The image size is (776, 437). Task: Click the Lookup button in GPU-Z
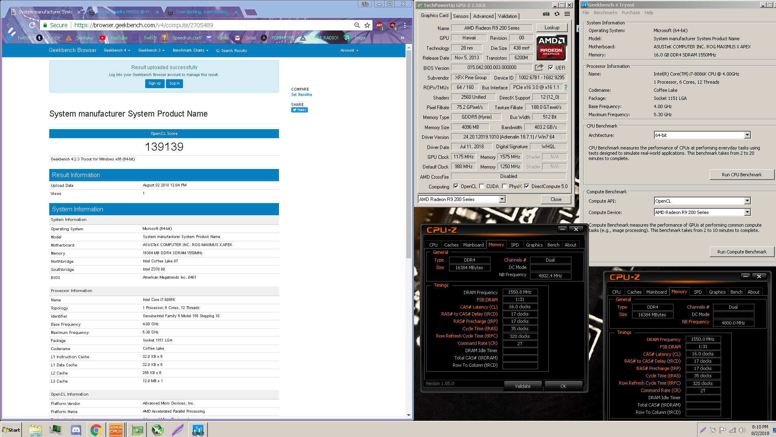point(551,28)
